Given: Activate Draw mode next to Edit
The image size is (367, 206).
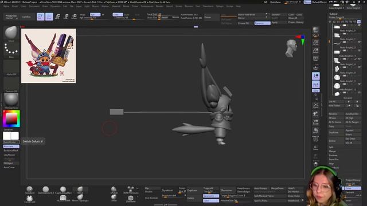Looking at the screenshot, I should coord(49,17).
